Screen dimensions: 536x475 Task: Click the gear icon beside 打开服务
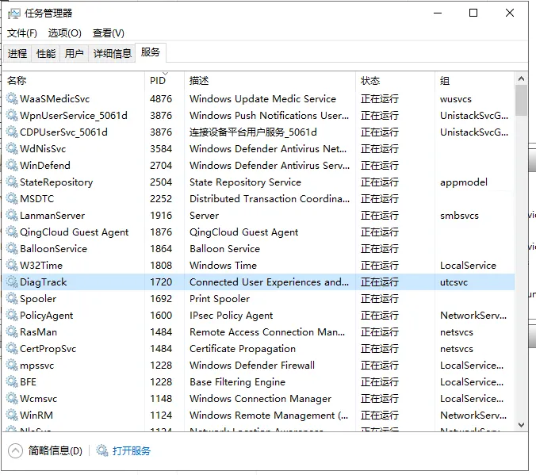pyautogui.click(x=102, y=450)
